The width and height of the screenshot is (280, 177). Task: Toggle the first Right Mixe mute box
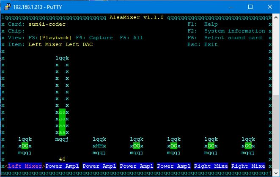tap(211, 146)
